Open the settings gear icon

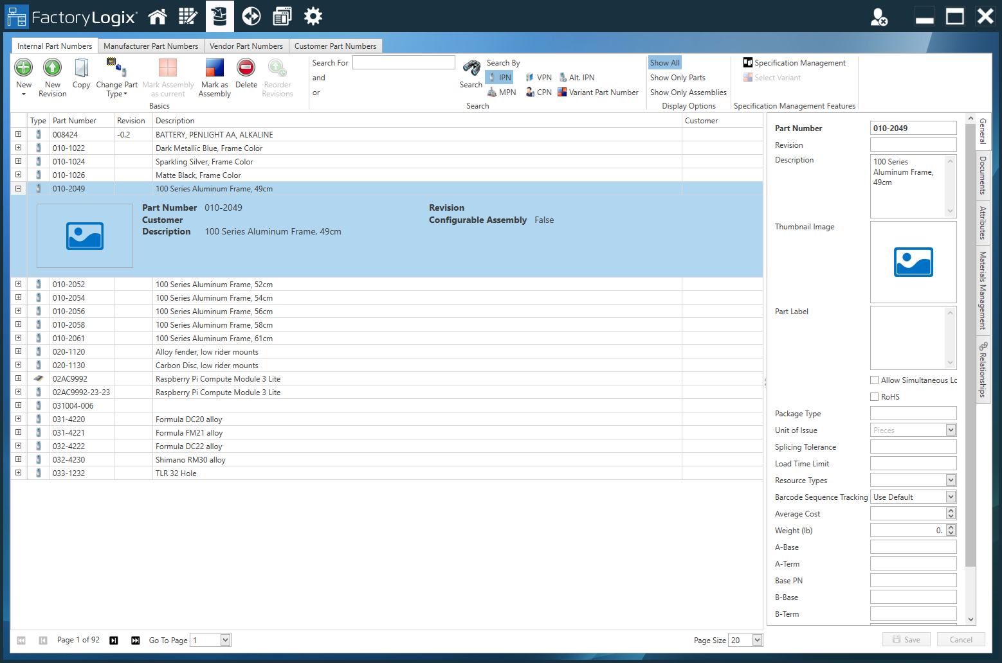(313, 17)
